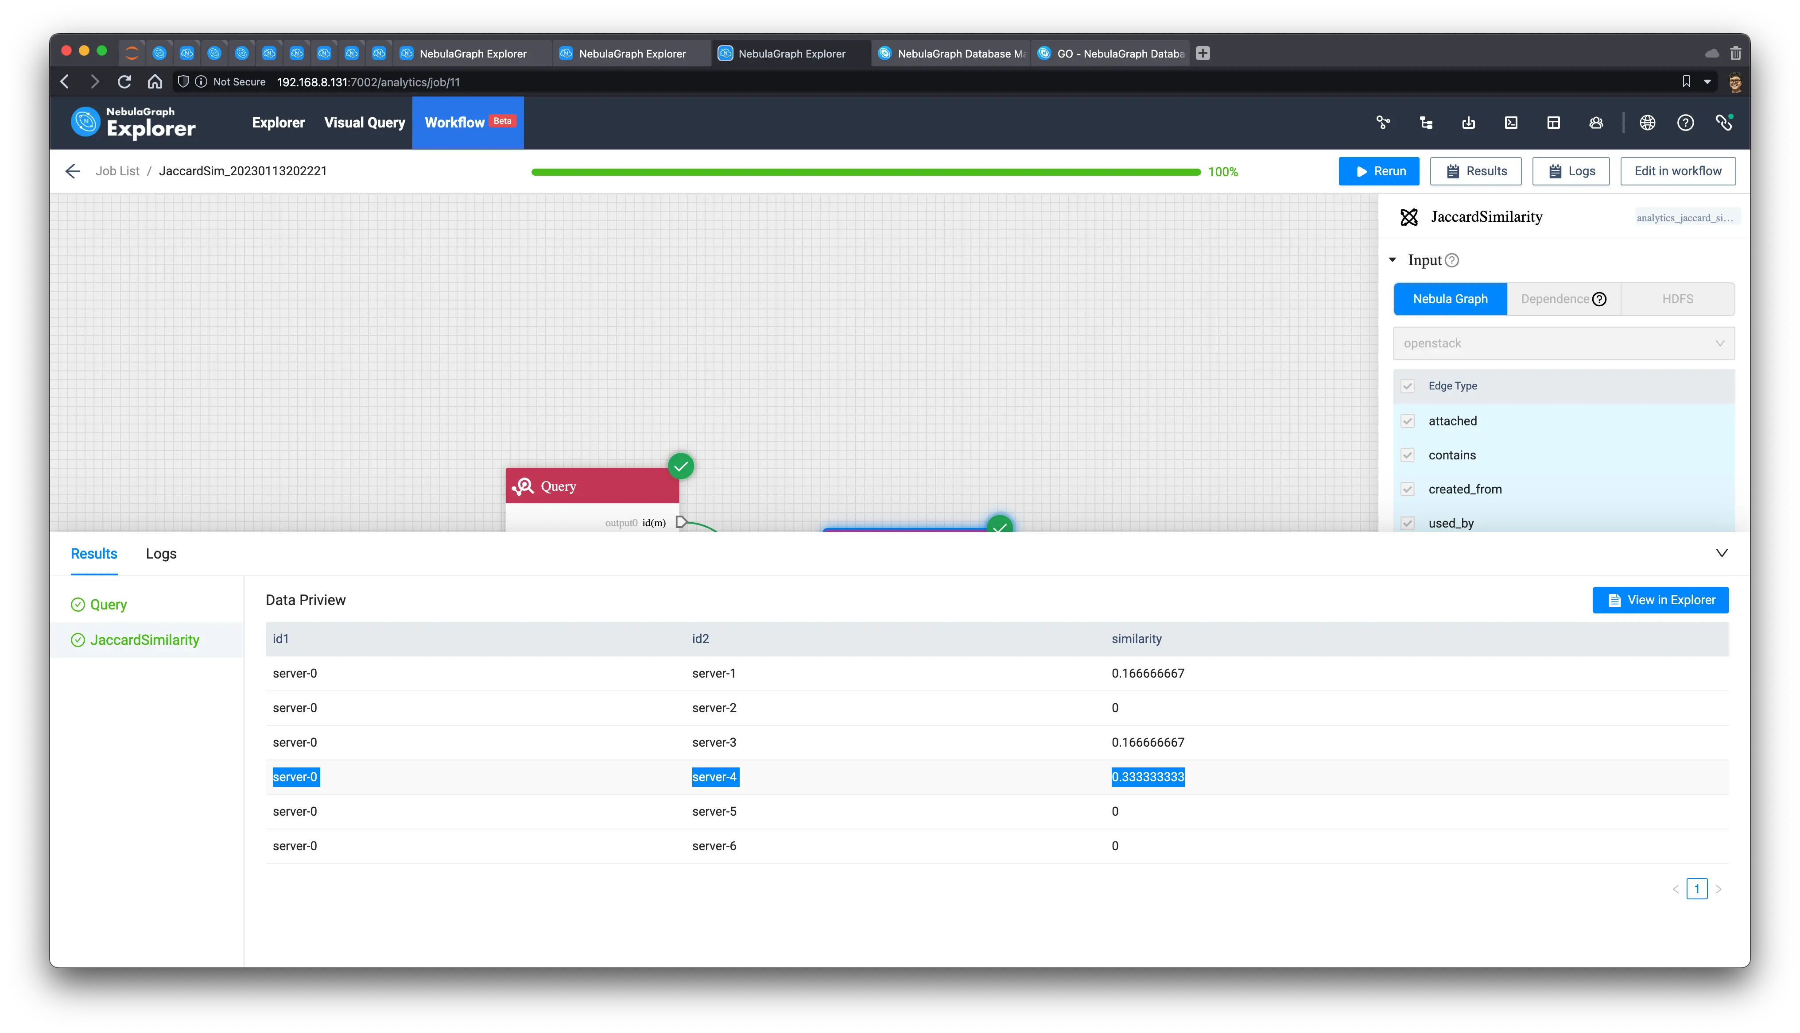Go to next results page arrow
The width and height of the screenshot is (1800, 1033).
pyautogui.click(x=1719, y=889)
